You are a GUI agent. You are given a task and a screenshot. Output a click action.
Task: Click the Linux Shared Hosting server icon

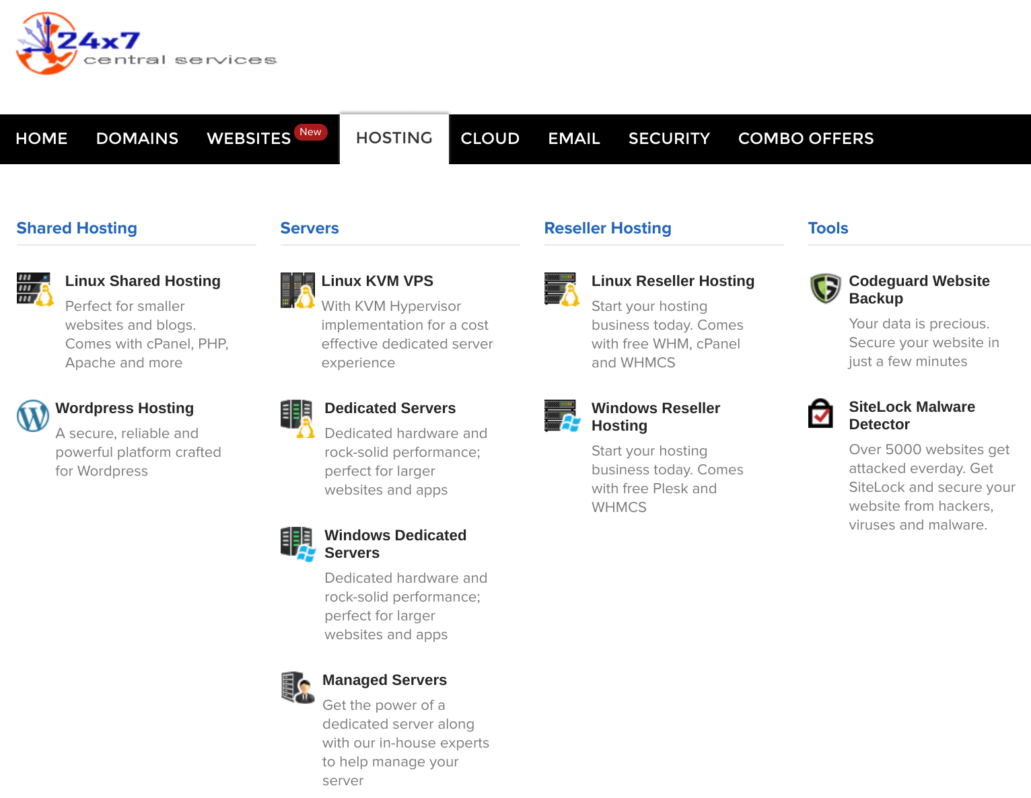coord(35,289)
